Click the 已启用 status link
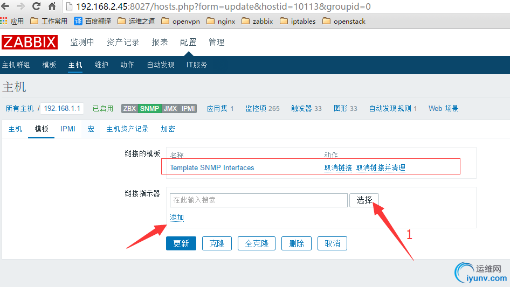510x287 pixels. pos(103,109)
